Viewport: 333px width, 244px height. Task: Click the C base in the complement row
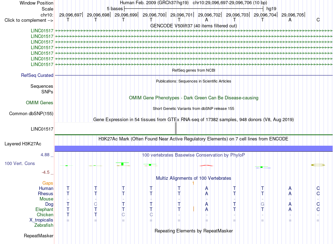pos(318,20)
